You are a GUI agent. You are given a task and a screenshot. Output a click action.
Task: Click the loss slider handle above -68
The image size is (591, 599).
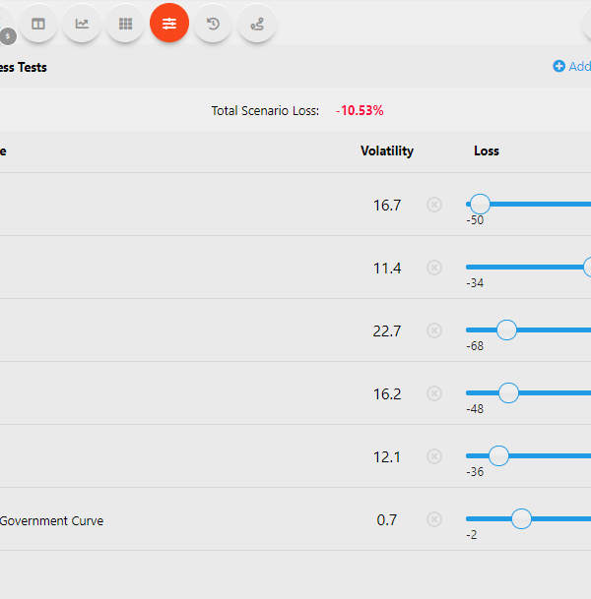(x=506, y=329)
